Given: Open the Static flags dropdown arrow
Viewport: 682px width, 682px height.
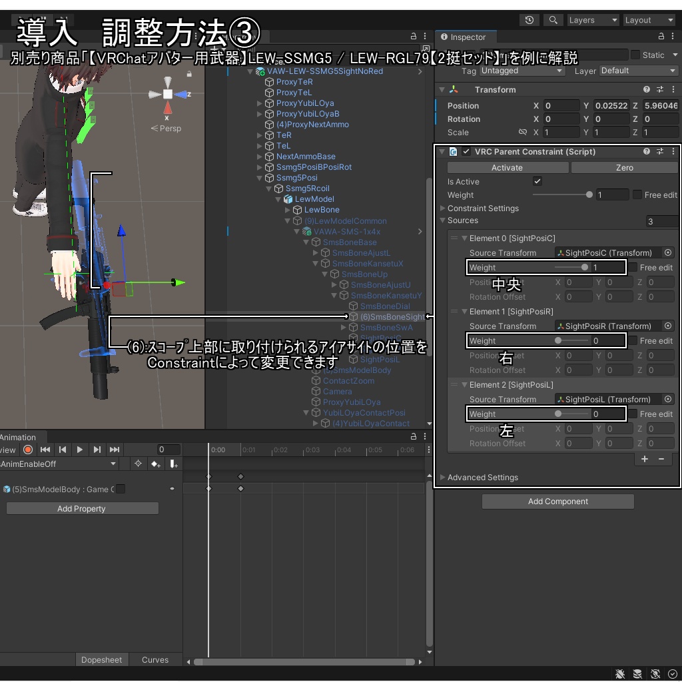Looking at the screenshot, I should [x=675, y=55].
